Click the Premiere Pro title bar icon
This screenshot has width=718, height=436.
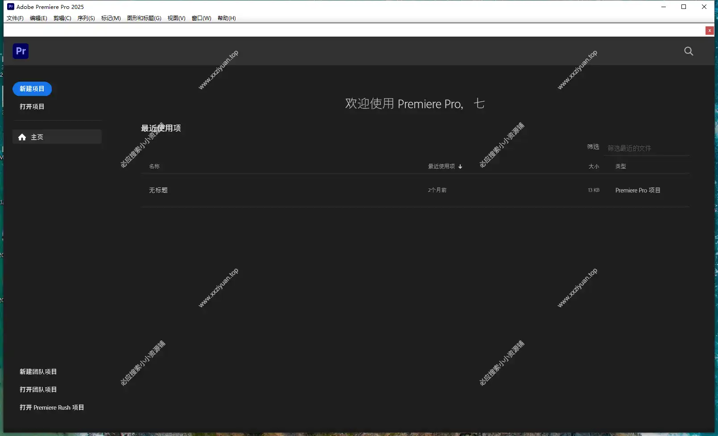11,7
